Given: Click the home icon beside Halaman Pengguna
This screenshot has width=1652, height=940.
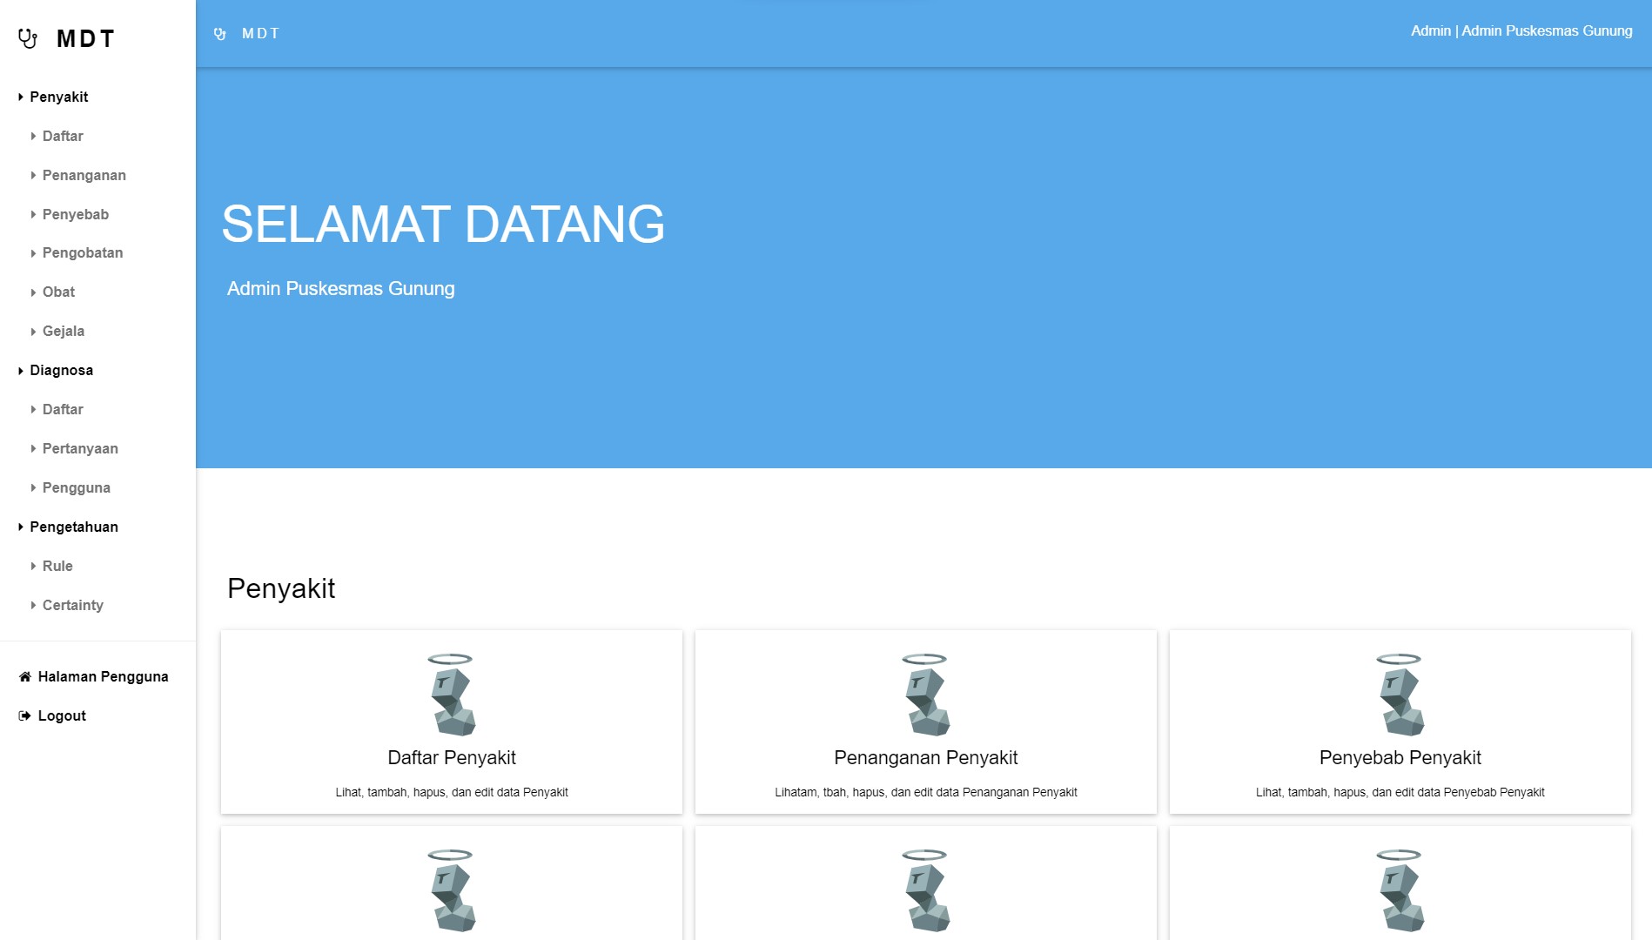Looking at the screenshot, I should click(x=24, y=677).
